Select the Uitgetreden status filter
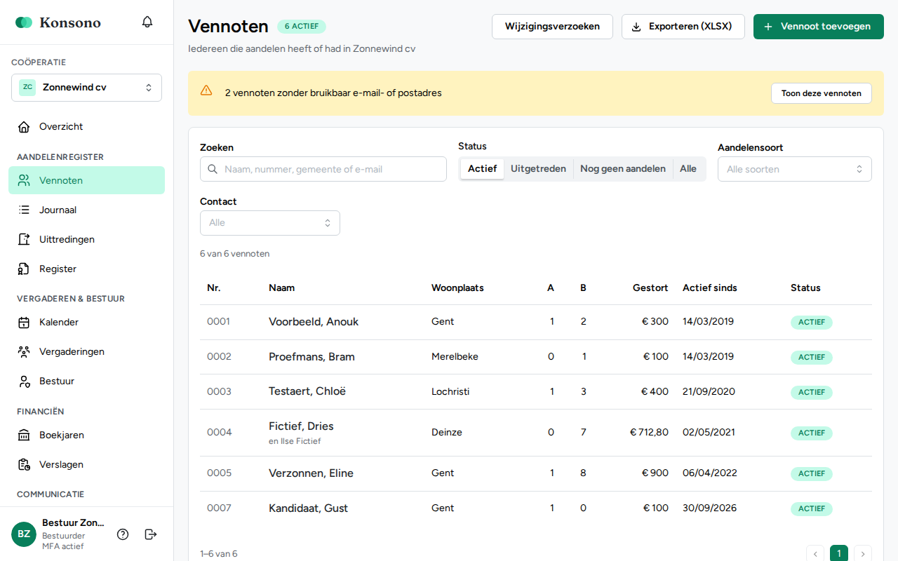The image size is (898, 561). (538, 169)
